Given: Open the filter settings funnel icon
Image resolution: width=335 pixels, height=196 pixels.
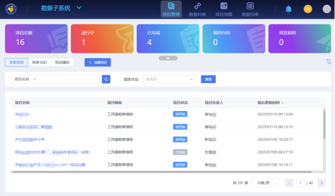Looking at the screenshot, I should tap(328, 62).
